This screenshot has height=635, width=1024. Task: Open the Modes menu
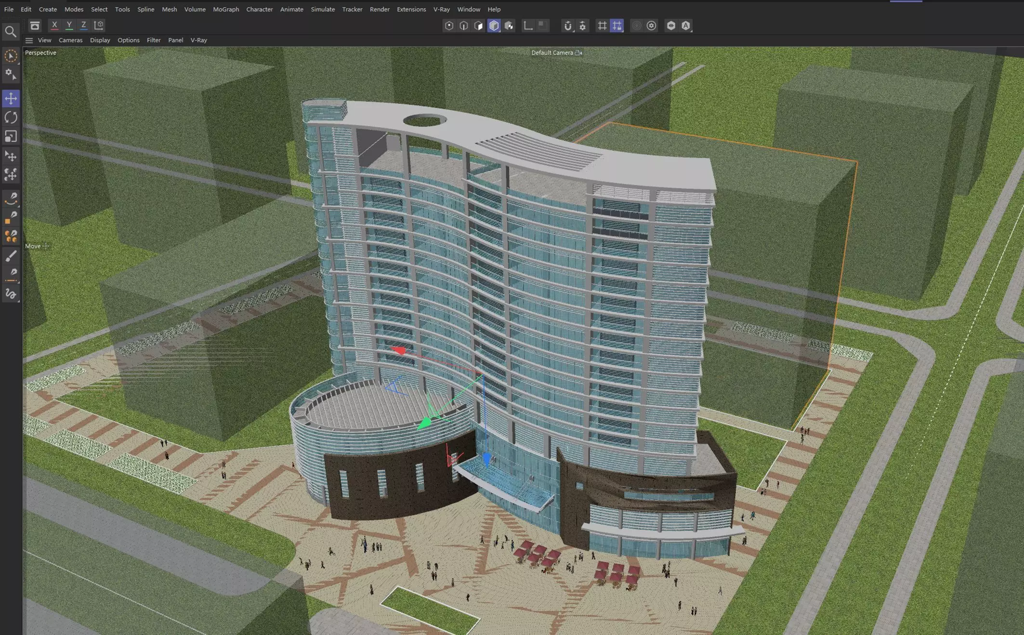pyautogui.click(x=74, y=9)
